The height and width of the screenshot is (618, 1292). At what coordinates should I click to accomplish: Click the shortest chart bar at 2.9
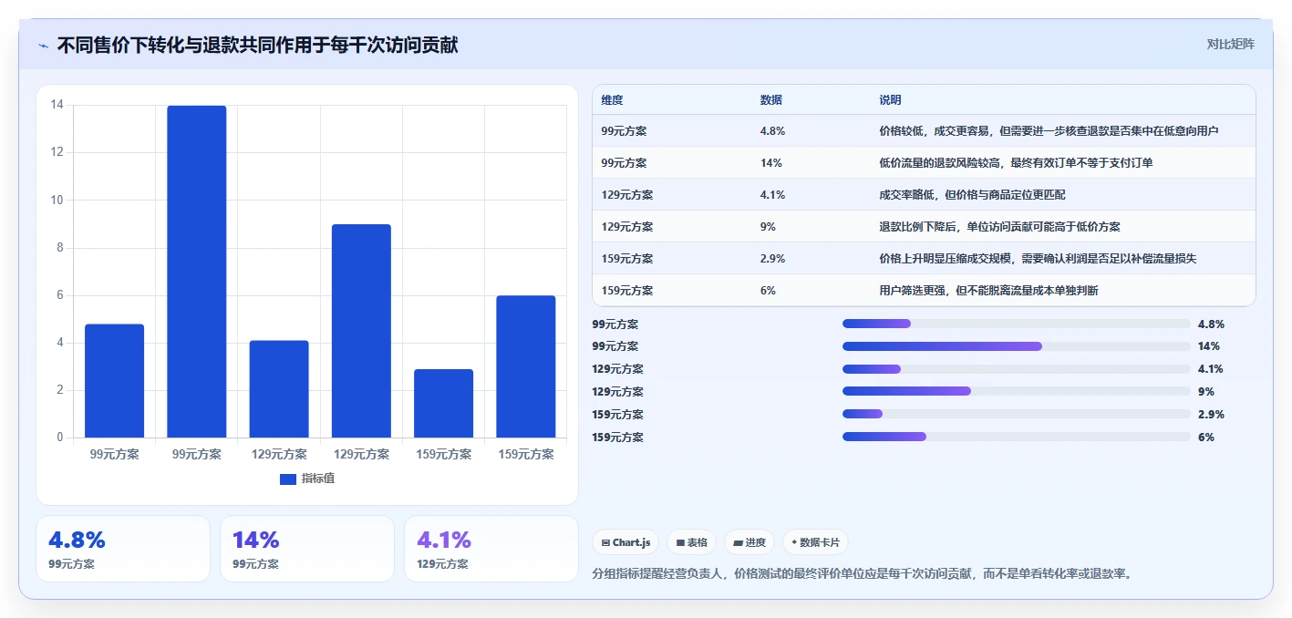[x=443, y=403]
